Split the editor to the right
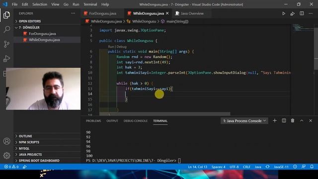Image resolution: width=318 pixels, height=179 pixels. (302, 13)
